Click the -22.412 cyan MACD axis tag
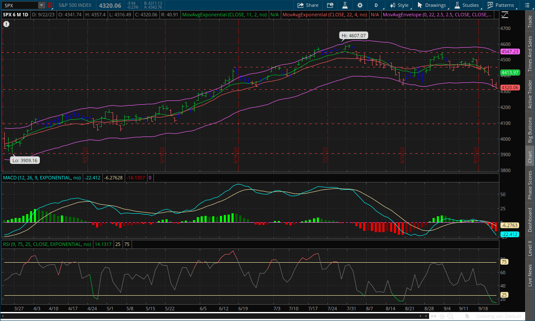Image resolution: width=535 pixels, height=321 pixels. (510, 234)
